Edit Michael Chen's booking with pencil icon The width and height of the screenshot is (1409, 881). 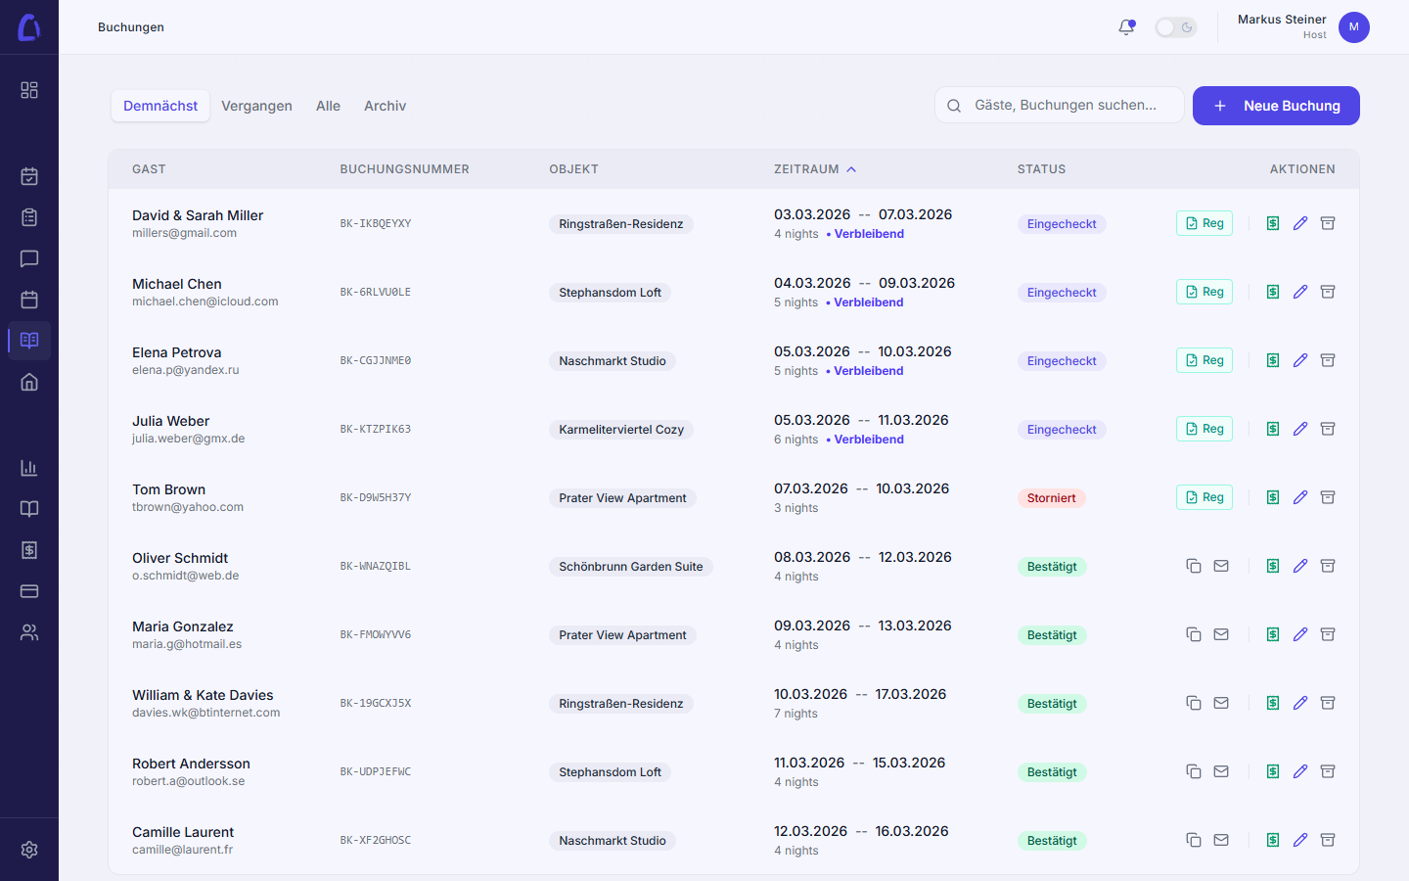(1300, 292)
